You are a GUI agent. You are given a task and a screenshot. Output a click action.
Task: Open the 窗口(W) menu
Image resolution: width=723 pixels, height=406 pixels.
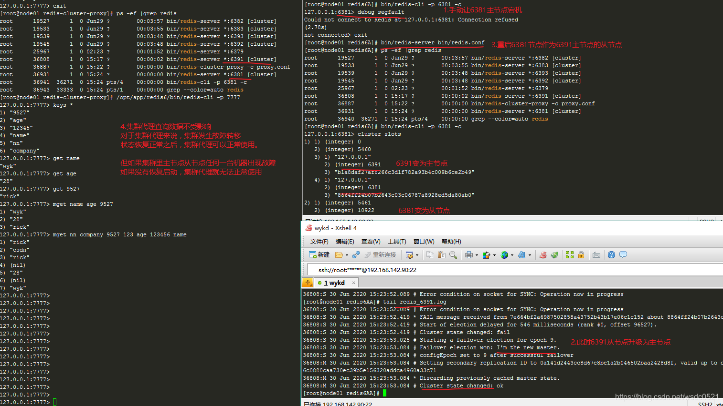(424, 242)
